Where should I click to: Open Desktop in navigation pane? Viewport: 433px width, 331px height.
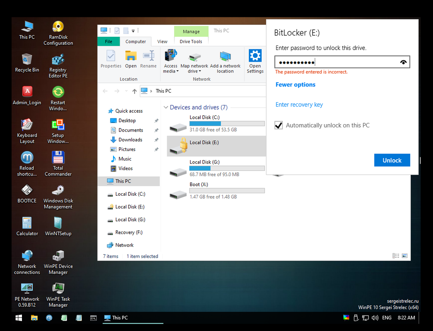tap(127, 121)
